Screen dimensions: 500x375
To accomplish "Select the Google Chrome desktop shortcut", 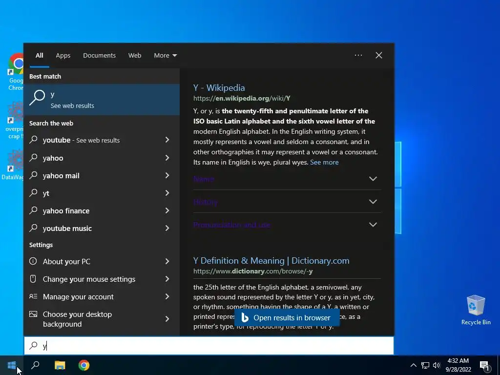I will 15,72.
